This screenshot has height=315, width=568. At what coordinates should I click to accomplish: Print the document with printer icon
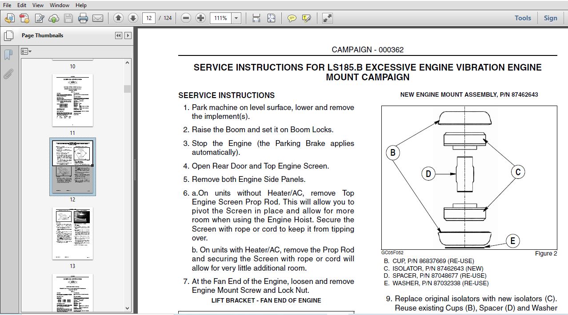click(x=83, y=18)
